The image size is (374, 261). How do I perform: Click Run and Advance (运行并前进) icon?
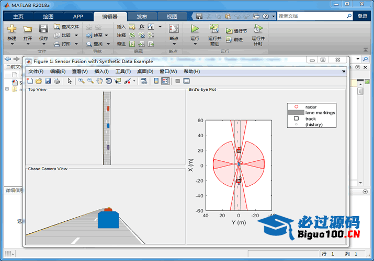click(x=214, y=29)
